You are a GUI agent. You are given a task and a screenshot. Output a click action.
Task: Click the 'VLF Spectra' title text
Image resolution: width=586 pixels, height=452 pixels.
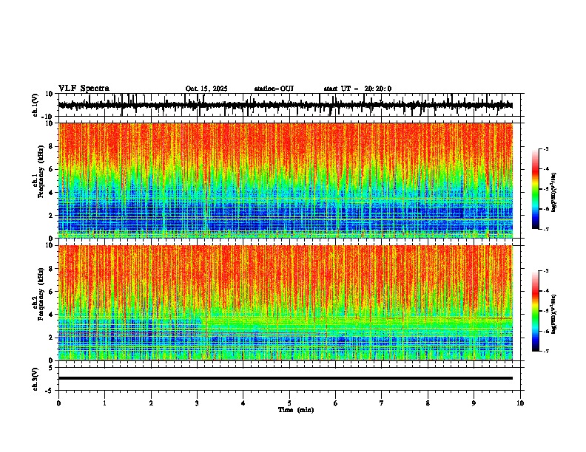84,89
